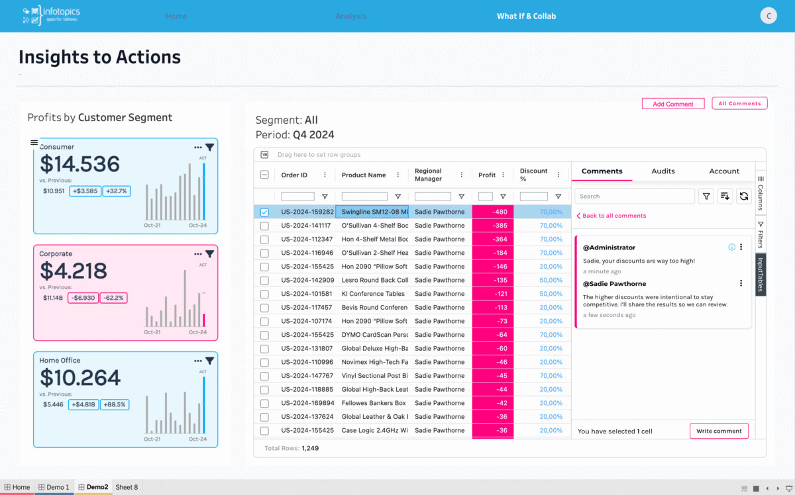
Task: Open Product Name column menu
Action: 397,175
